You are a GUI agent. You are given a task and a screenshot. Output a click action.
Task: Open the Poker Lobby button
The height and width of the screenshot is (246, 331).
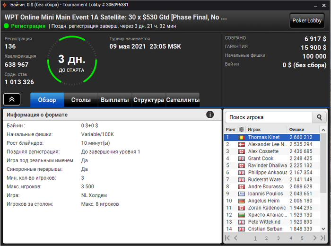coord(307,20)
